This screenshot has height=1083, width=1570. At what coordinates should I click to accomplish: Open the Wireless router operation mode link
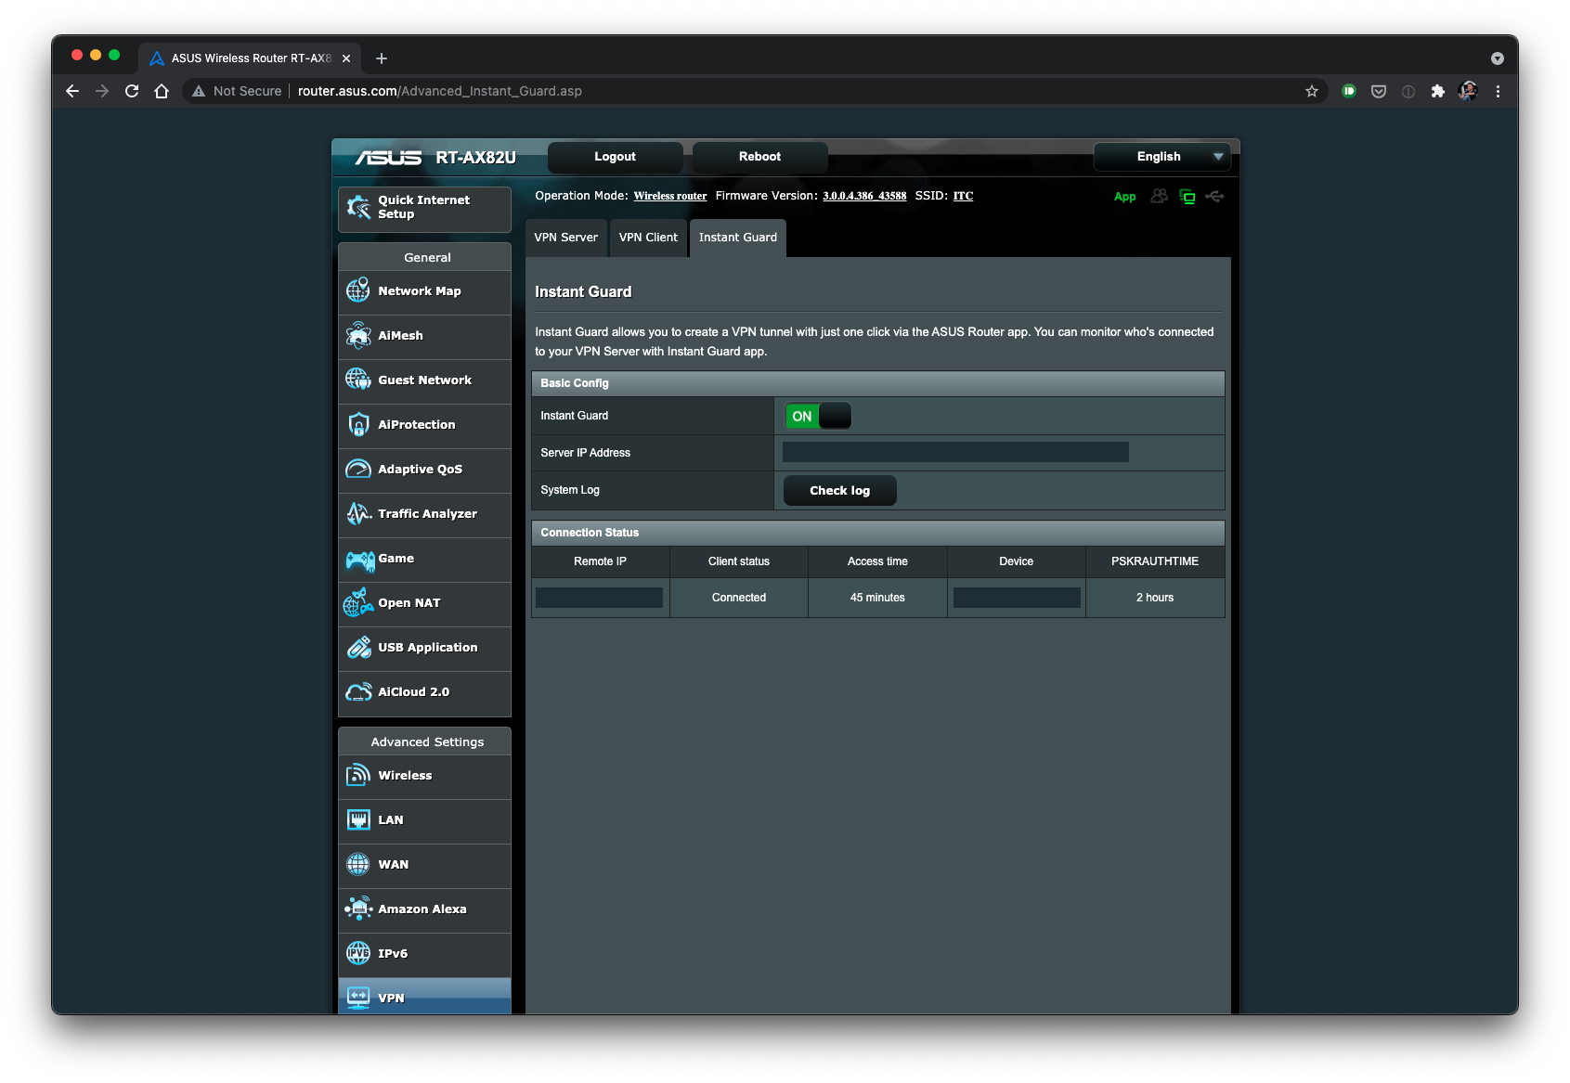[x=670, y=196]
